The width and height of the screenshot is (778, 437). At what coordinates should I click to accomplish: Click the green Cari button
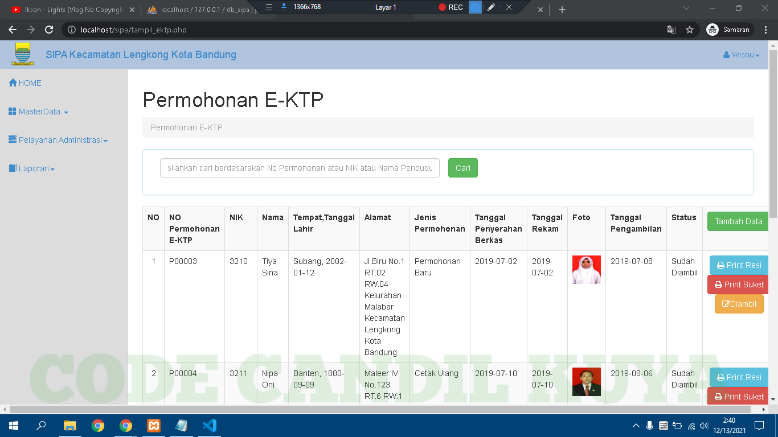pyautogui.click(x=463, y=168)
